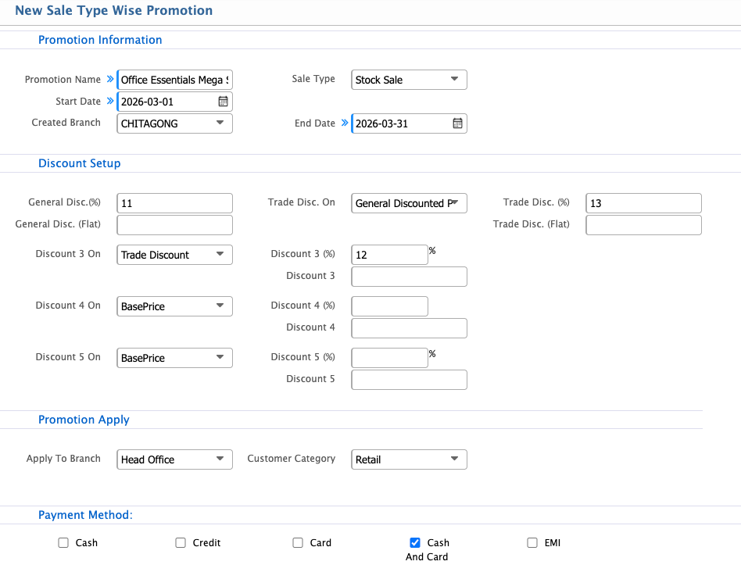Click the Promotion Name text field

tap(175, 80)
